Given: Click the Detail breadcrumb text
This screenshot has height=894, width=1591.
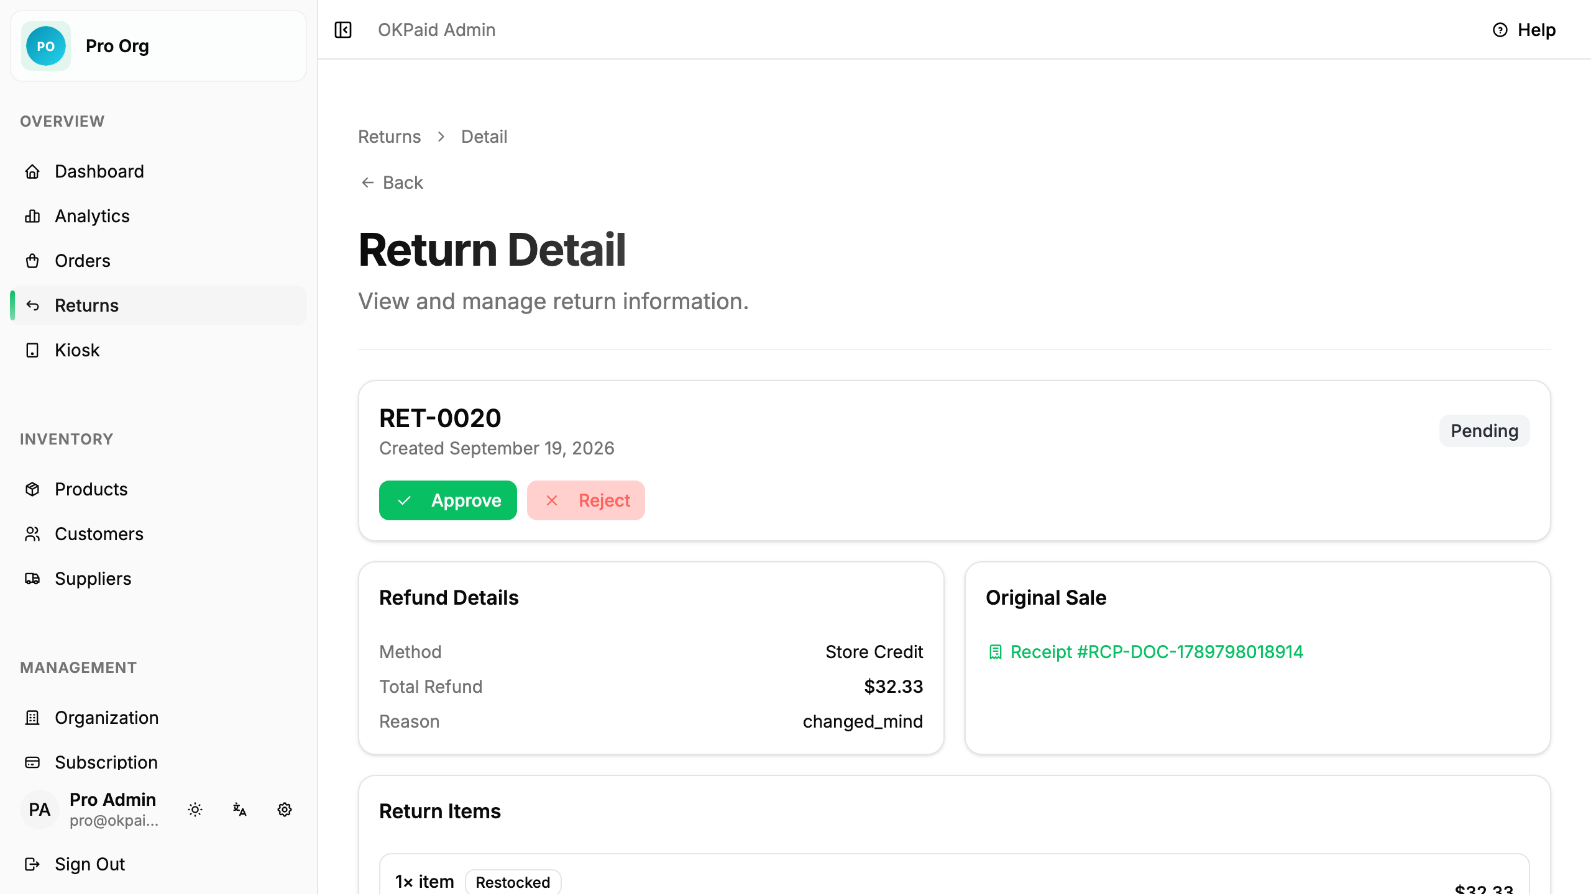Looking at the screenshot, I should coord(484,137).
